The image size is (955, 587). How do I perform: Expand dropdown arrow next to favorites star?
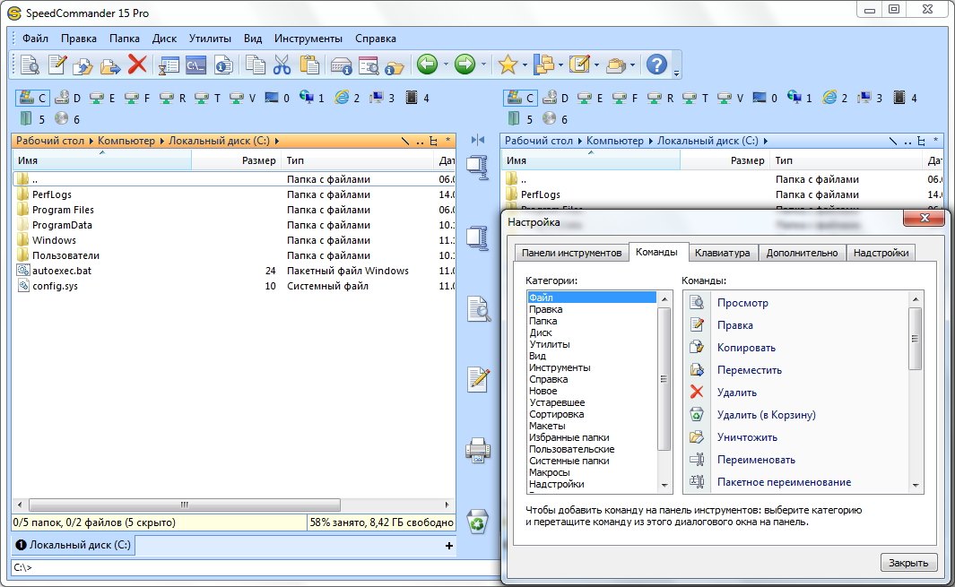(524, 65)
